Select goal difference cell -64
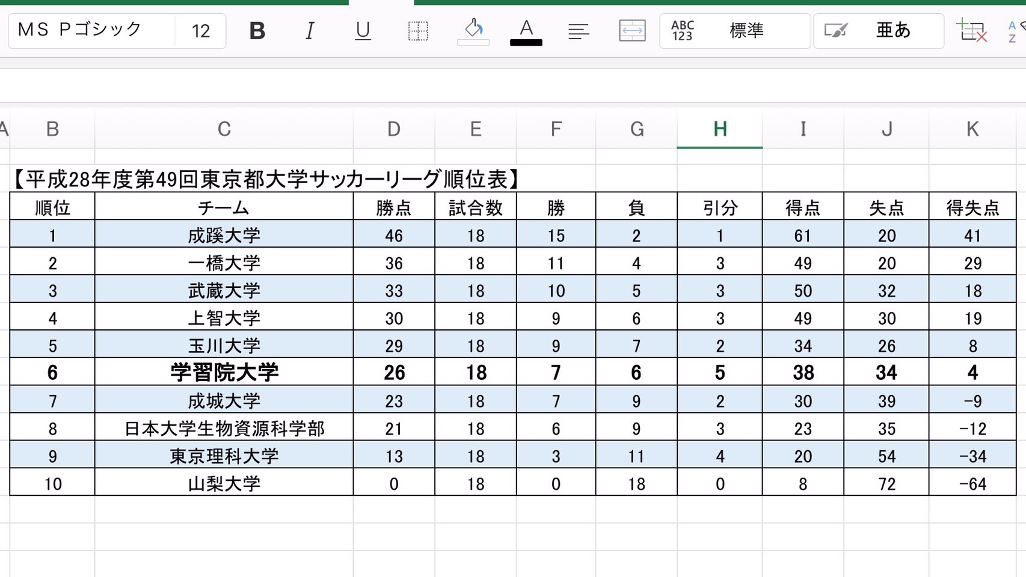Screen dimensions: 1026x577 click(972, 483)
